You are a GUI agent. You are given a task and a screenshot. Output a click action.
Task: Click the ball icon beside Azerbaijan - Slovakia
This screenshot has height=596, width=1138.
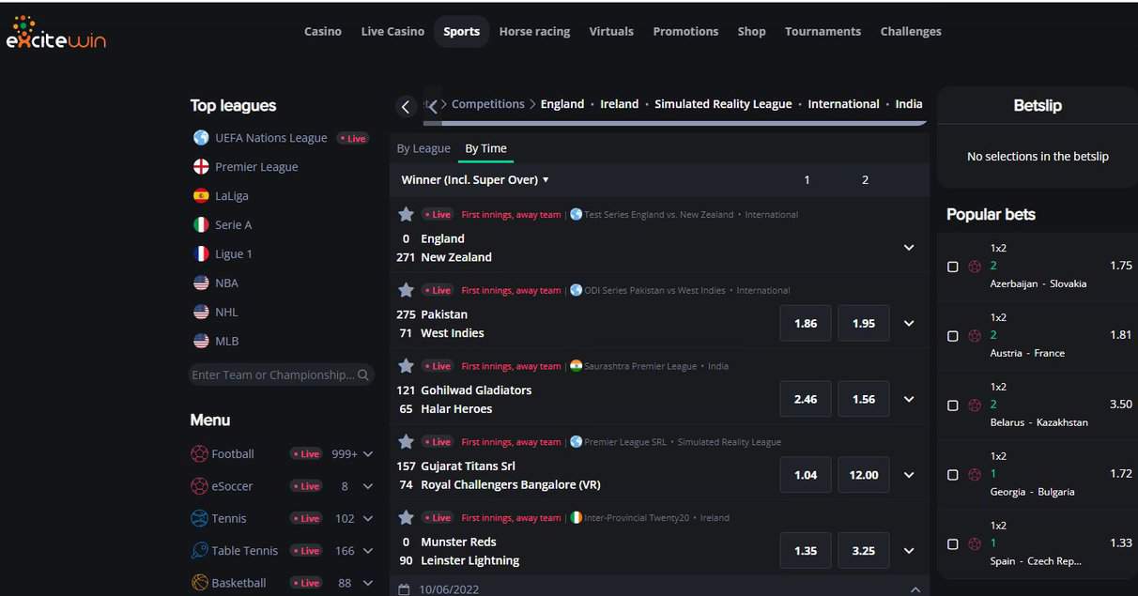(x=975, y=267)
